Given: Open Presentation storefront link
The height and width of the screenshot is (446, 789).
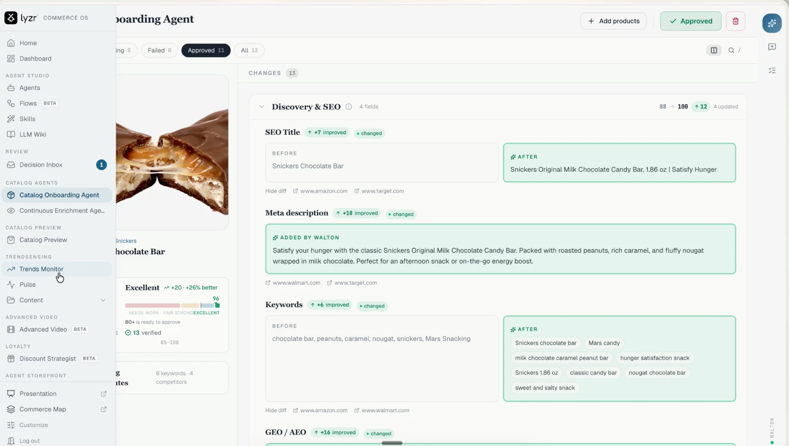Looking at the screenshot, I should click(56, 394).
